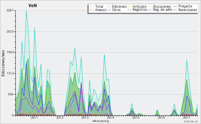Click the x-axis year 2013
Image resolution: width=201 pixels, height=124 pixels.
pyautogui.click(x=85, y=118)
